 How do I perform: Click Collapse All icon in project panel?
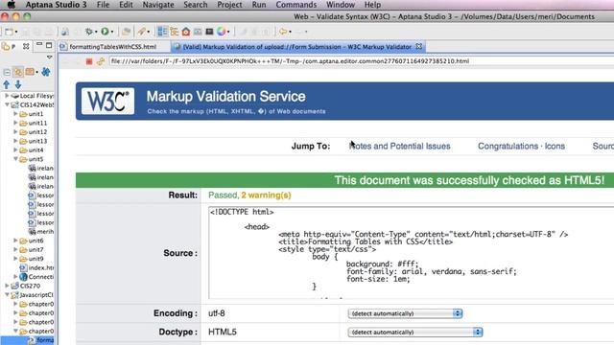pos(7,72)
